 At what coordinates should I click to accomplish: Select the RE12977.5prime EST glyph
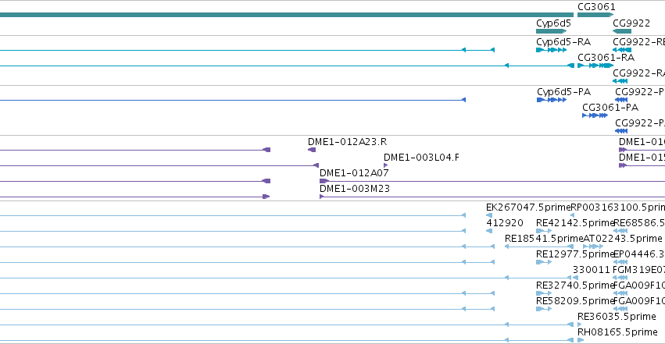pyautogui.click(x=544, y=262)
